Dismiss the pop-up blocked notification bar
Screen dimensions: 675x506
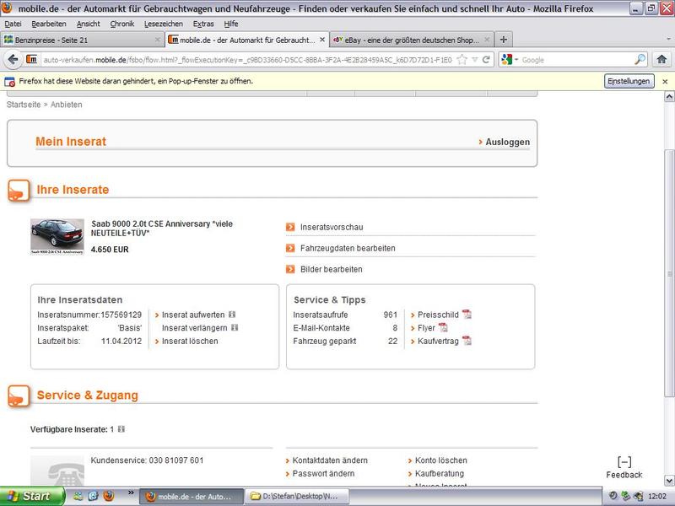tap(665, 81)
